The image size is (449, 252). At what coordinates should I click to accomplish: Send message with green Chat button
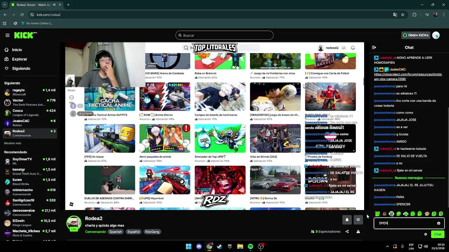tap(438, 234)
